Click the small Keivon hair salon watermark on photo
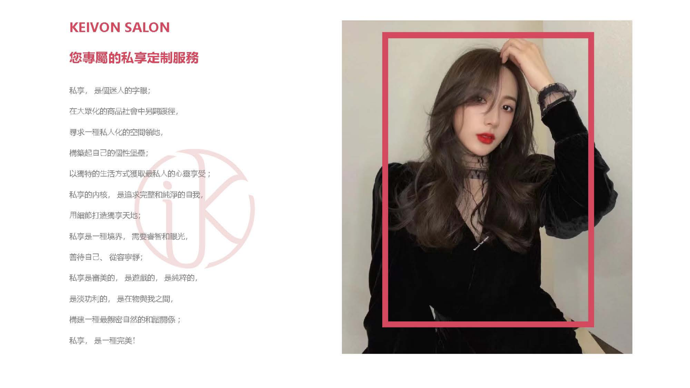This screenshot has width=690, height=388. (x=481, y=243)
